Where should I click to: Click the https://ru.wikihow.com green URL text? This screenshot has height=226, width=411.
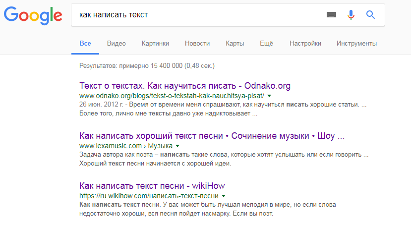click(x=149, y=196)
